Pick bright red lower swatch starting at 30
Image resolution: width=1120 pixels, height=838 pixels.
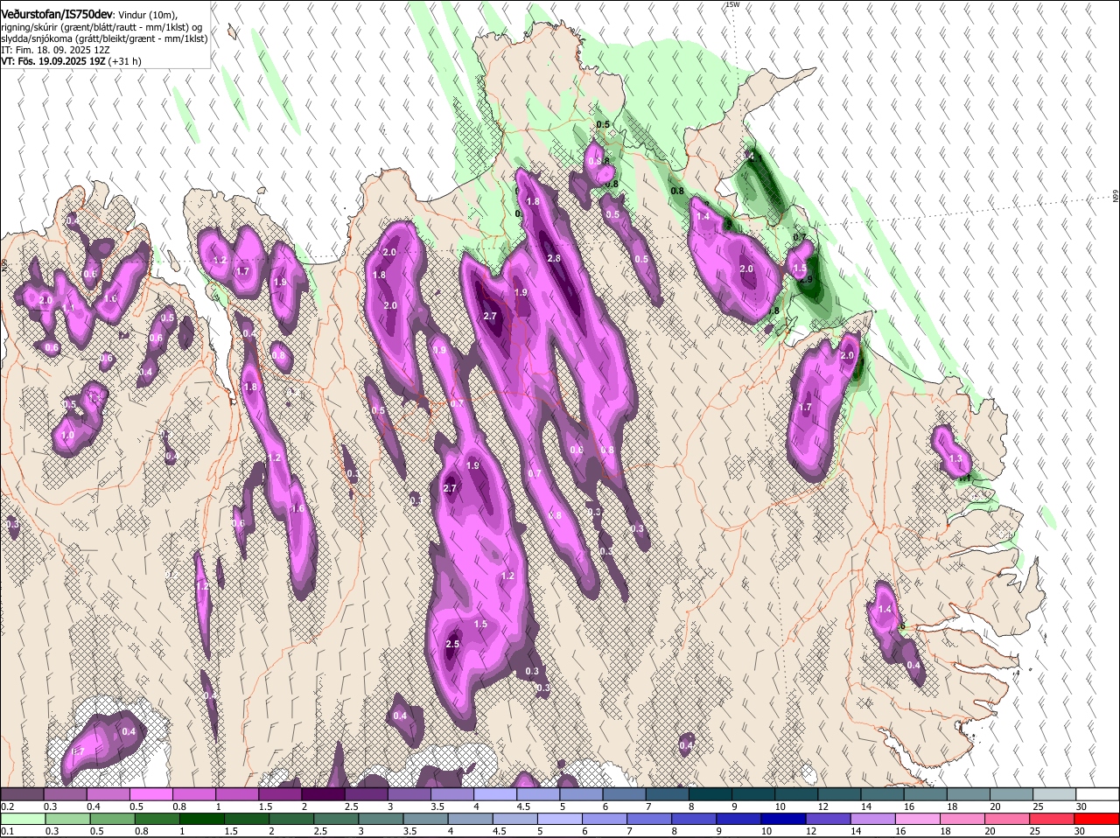tap(1097, 819)
